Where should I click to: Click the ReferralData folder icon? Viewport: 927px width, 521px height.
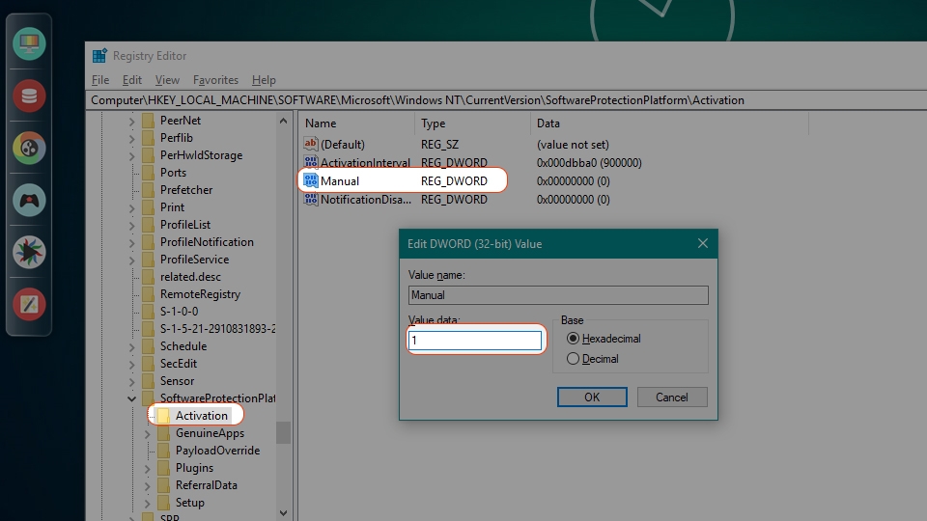coord(164,485)
